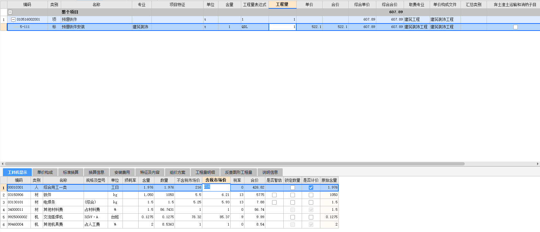Open the 安装费用 tab

point(122,172)
